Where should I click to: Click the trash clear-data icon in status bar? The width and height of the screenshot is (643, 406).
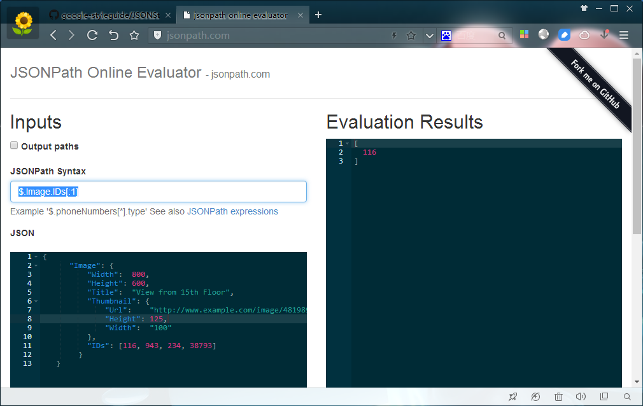tap(558, 396)
